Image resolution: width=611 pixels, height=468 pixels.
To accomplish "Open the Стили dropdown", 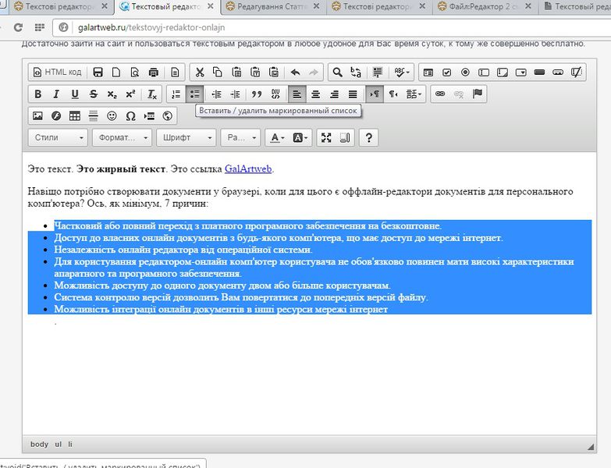I will tap(59, 138).
